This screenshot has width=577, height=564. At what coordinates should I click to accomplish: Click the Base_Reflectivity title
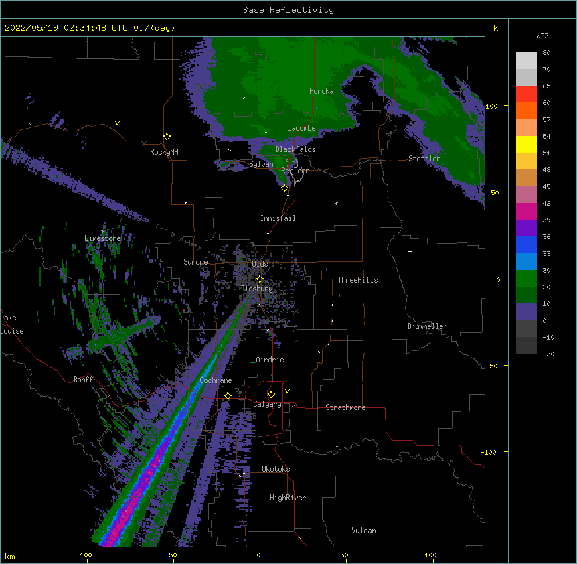pyautogui.click(x=288, y=10)
